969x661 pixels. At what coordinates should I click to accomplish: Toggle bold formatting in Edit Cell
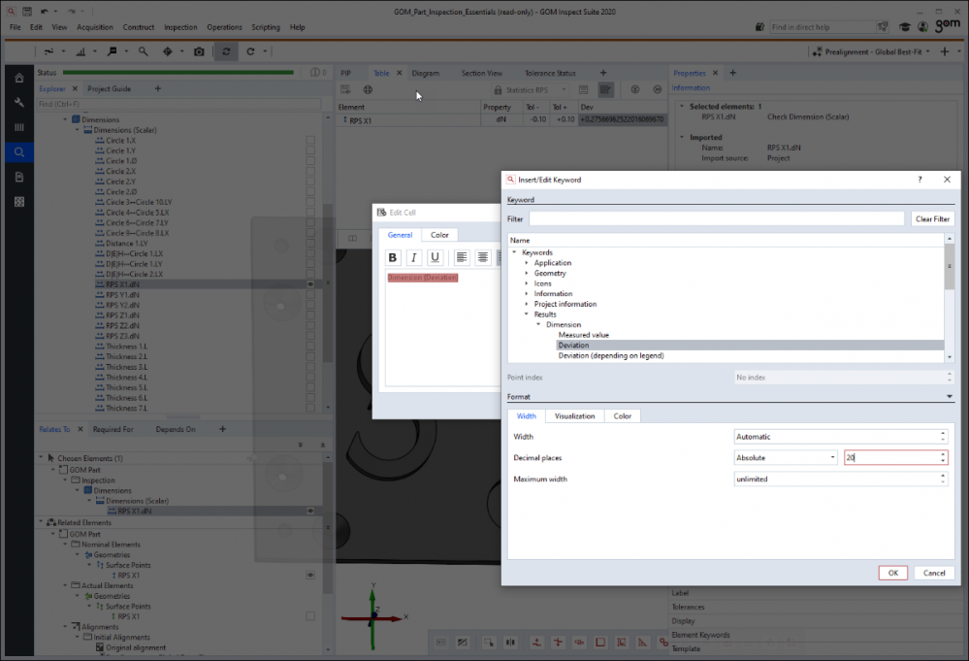393,257
